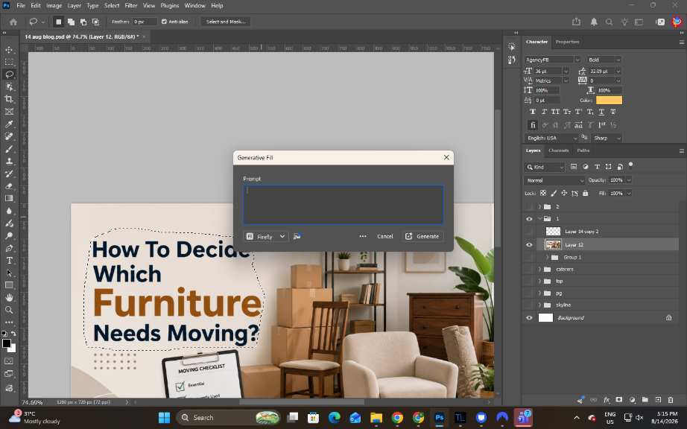Toggle the Anti-alias checkbox
This screenshot has height=429, width=687.
click(164, 22)
